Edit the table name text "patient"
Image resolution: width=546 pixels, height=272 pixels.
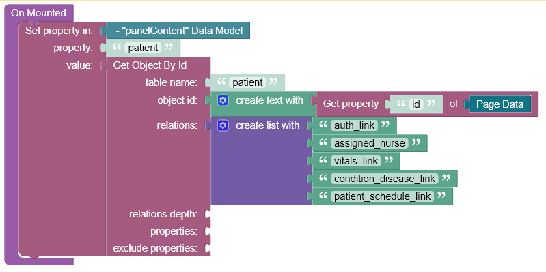tap(247, 82)
